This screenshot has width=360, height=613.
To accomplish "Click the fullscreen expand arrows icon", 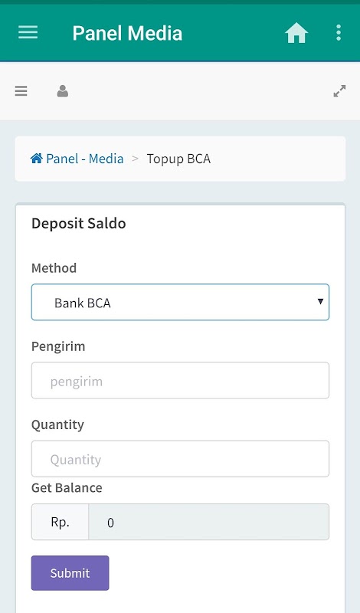I will [339, 91].
